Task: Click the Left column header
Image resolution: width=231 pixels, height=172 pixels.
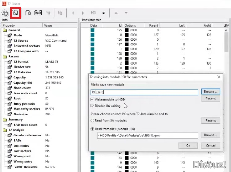Action: click(173, 26)
